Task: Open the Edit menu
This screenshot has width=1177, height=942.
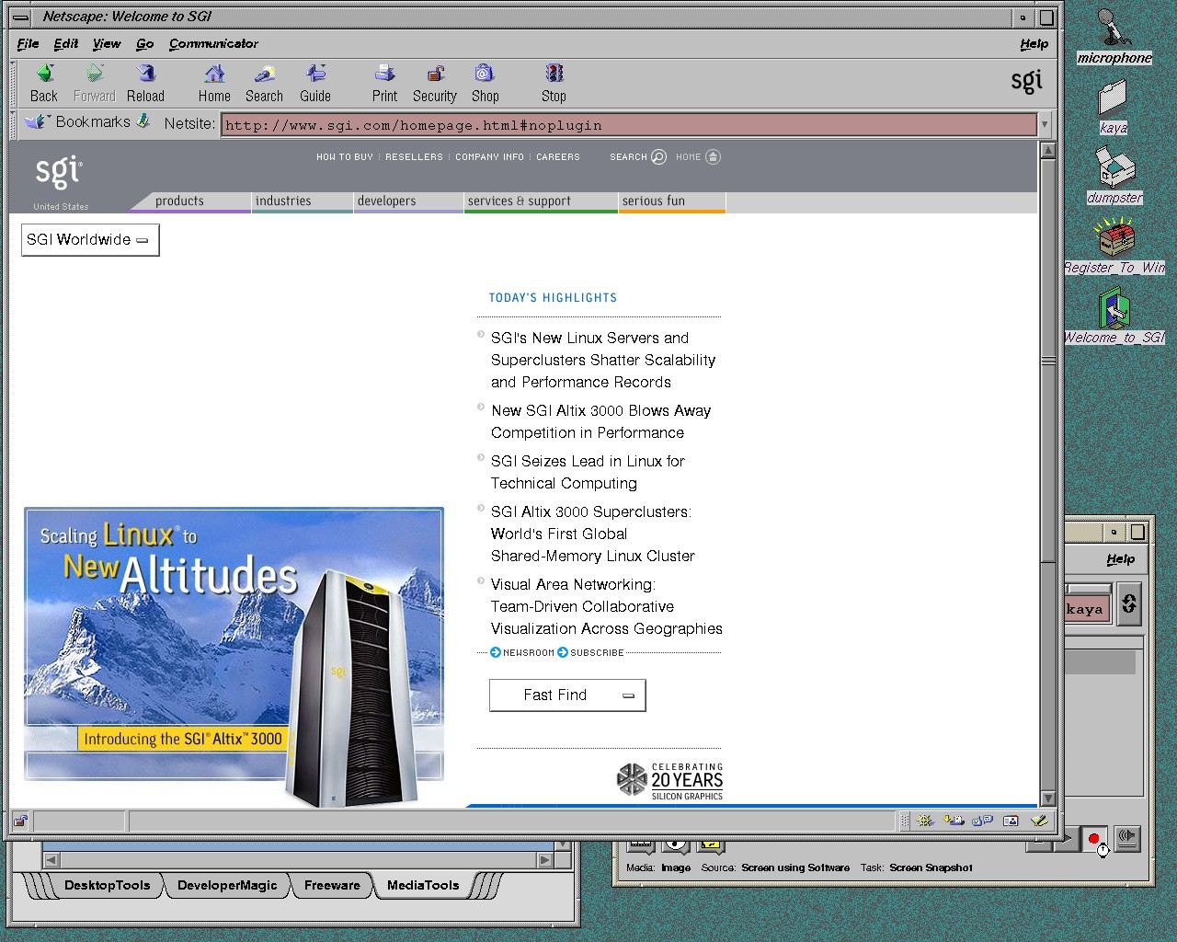Action: [x=65, y=43]
